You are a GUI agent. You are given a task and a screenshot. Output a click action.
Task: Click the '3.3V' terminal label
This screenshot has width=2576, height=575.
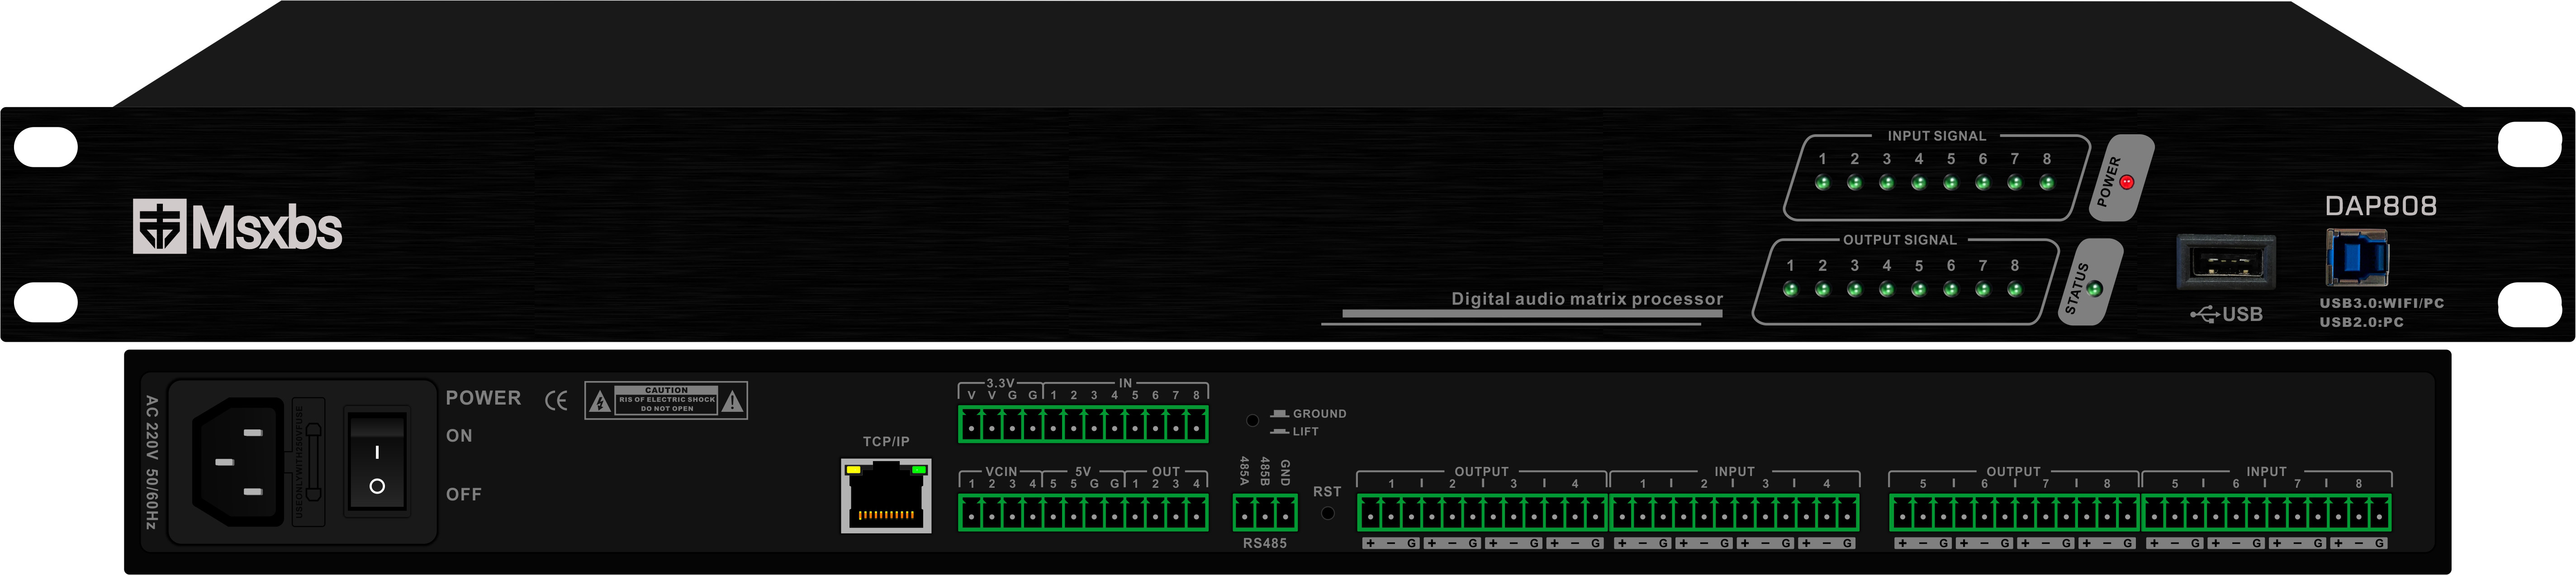pos(1000,383)
